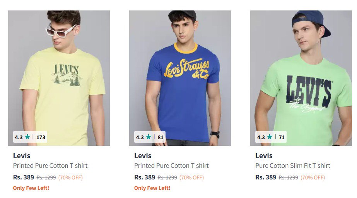
Task: Click the 4.3 rating badge with 173 reviews
Action: click(30, 137)
